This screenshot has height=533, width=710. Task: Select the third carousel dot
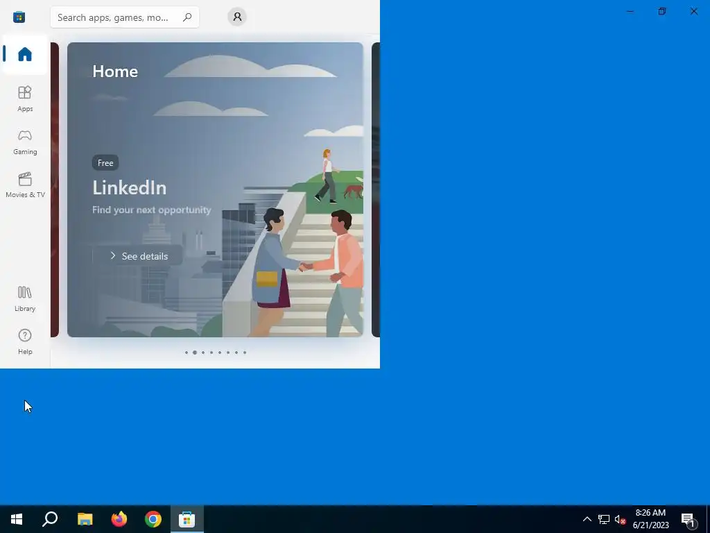click(x=203, y=353)
